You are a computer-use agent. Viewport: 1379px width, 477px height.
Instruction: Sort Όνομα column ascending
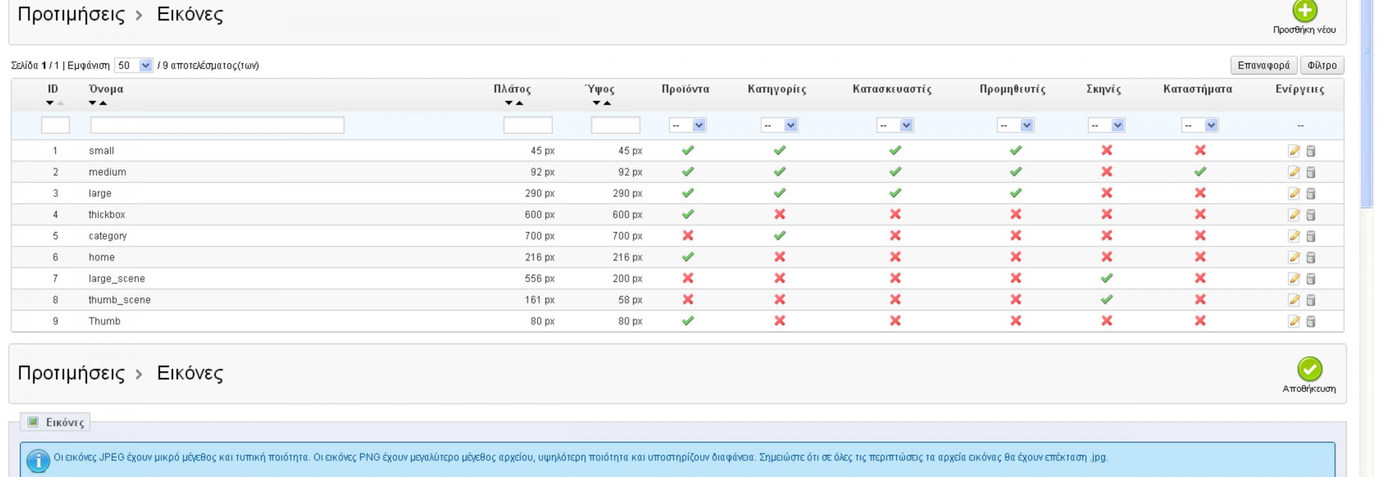click(103, 103)
